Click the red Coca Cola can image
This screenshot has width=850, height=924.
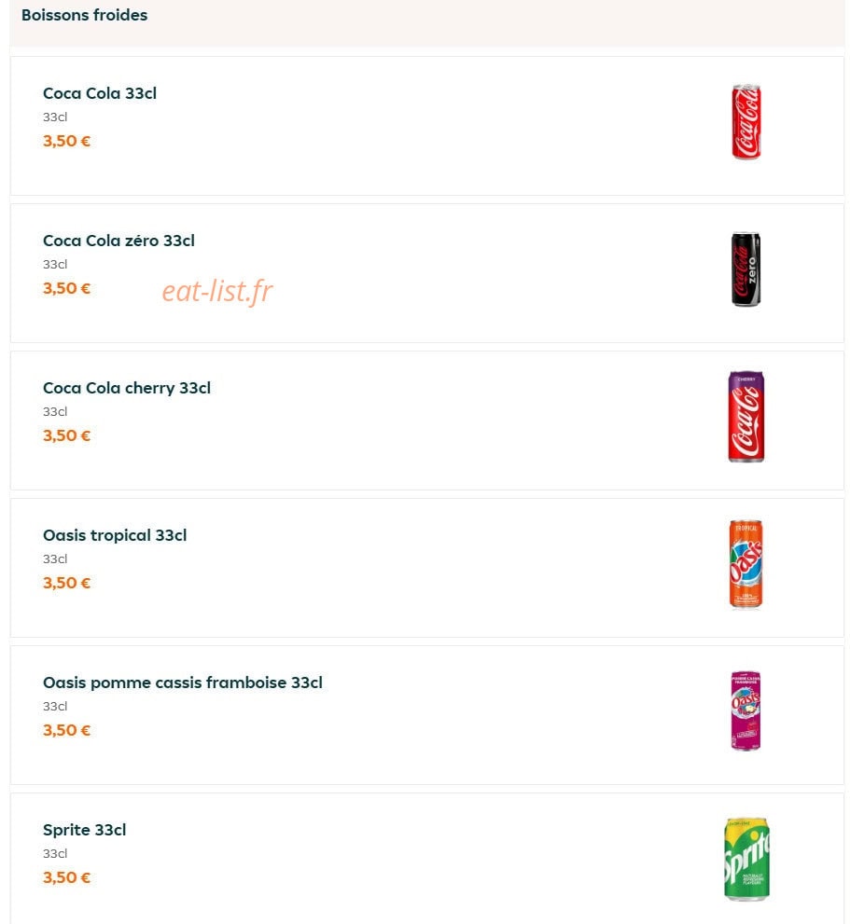(746, 122)
